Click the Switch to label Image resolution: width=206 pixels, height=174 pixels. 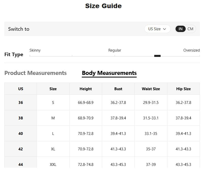(19, 29)
